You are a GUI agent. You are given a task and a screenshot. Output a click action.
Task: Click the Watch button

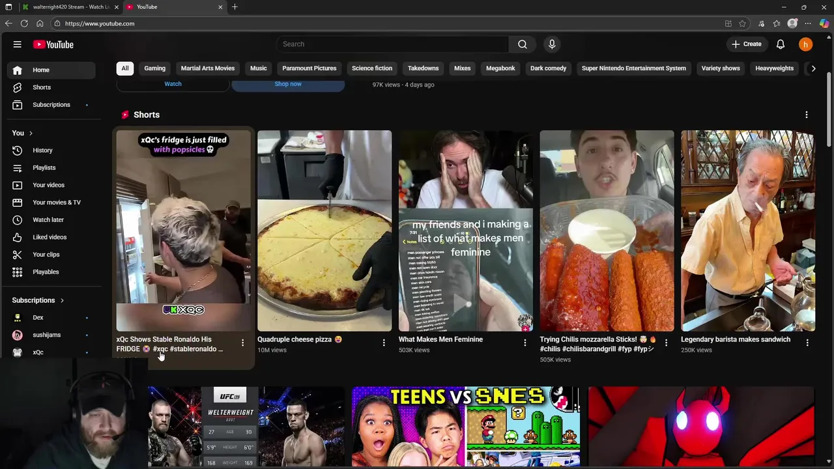tap(173, 84)
